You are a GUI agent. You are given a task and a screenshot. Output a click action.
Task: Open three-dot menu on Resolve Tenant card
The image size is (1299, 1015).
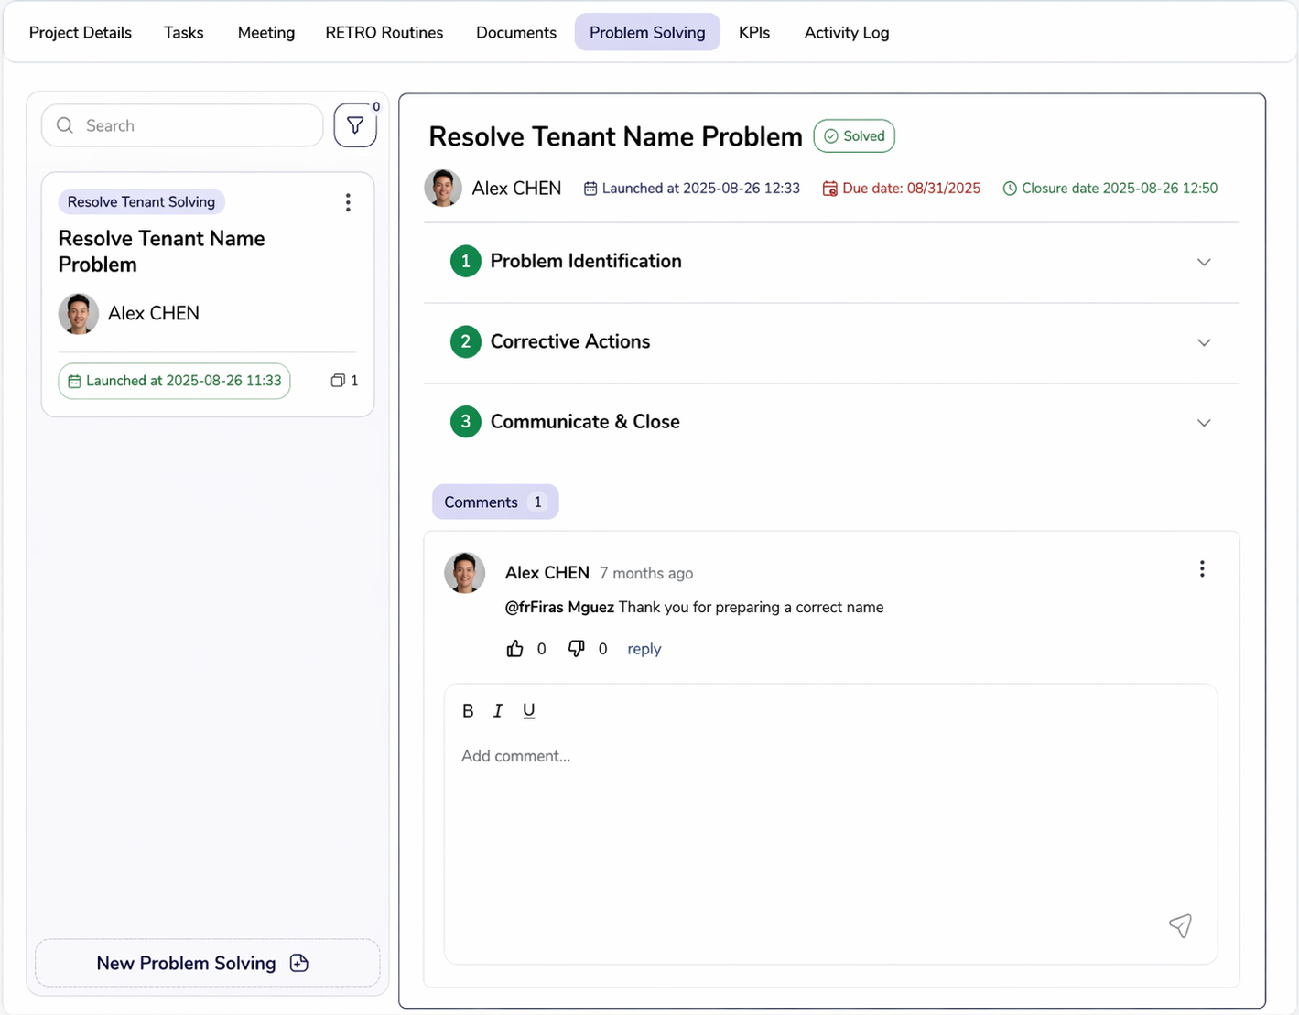348,202
